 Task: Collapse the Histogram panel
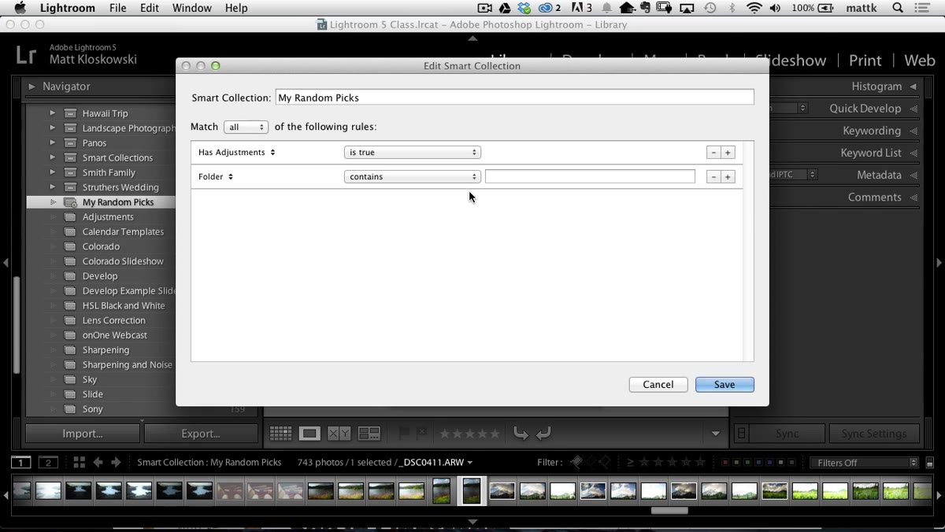[913, 87]
